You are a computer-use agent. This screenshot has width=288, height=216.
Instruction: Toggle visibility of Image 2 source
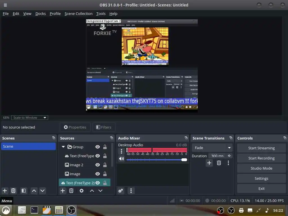pyautogui.click(x=98, y=165)
